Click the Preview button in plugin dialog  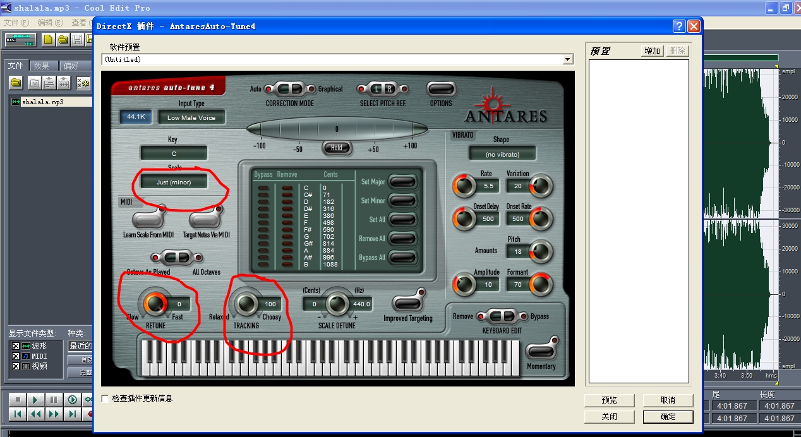point(609,400)
